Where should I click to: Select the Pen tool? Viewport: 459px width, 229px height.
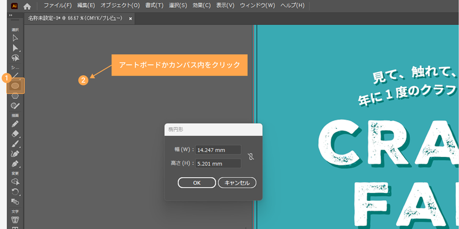pos(15,163)
